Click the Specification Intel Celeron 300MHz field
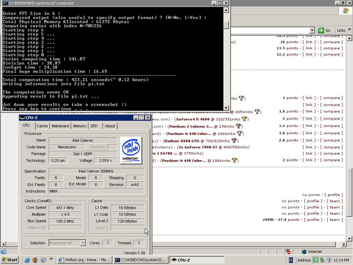 (x=96, y=171)
